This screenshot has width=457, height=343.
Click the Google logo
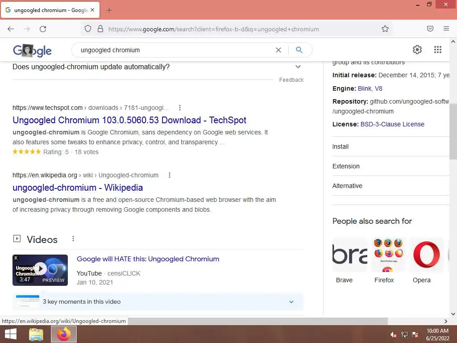click(32, 50)
